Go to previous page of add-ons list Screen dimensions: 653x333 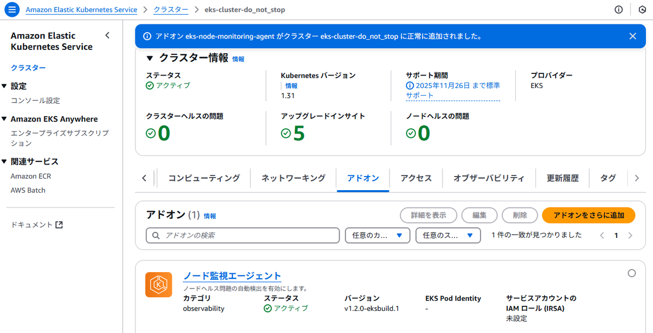602,236
